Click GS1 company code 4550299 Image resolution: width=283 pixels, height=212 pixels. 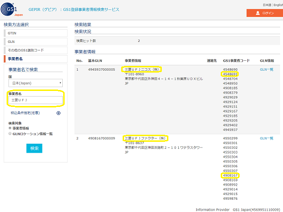pos(230,138)
